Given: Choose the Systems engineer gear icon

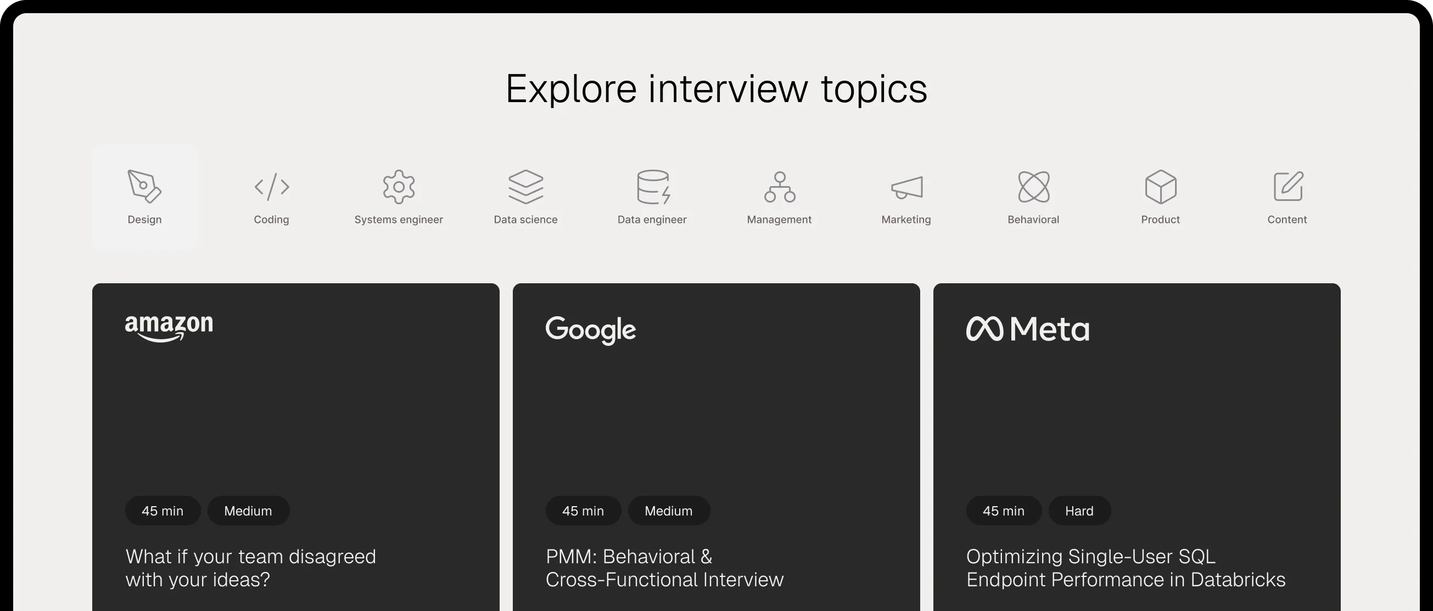Looking at the screenshot, I should tap(398, 187).
